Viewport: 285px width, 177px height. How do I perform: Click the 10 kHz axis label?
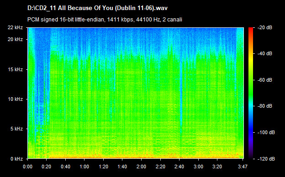pos(15,99)
